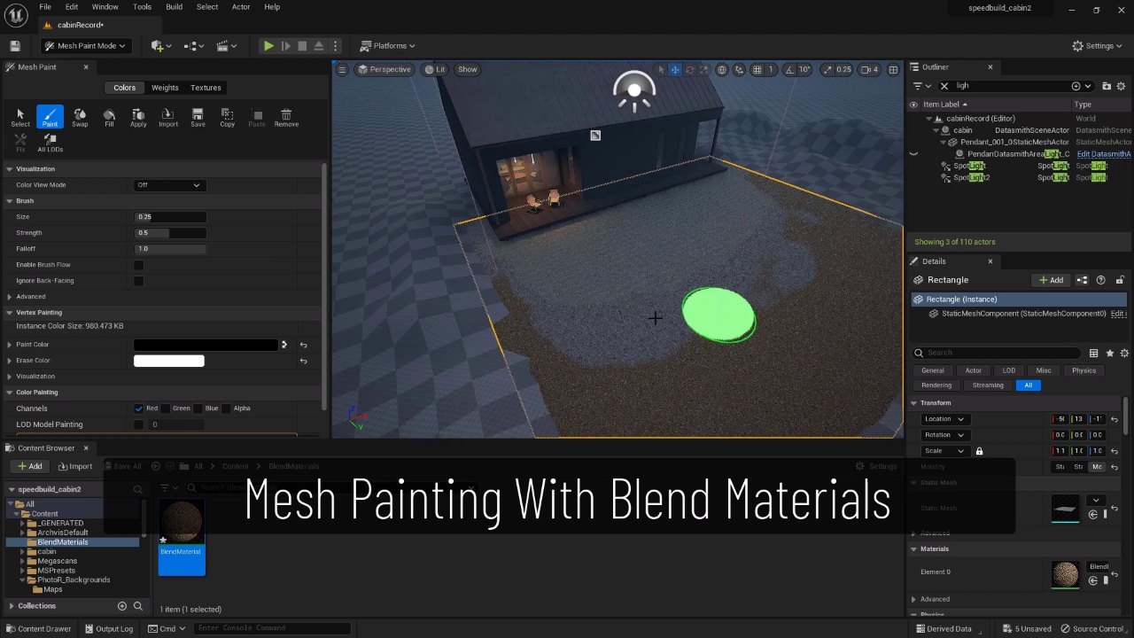
Task: Adjust the brush Strength slider
Action: coord(170,233)
